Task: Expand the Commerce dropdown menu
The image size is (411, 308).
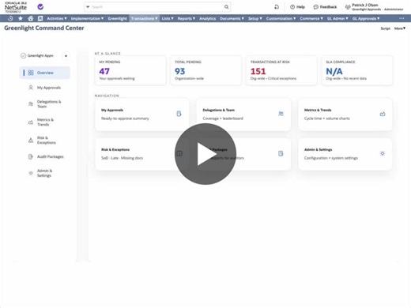Action: click(x=311, y=18)
